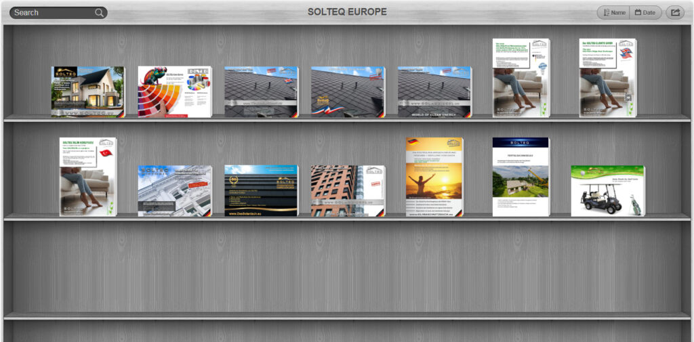This screenshot has width=694, height=342.
Task: Open the roof brochure with French flag ribbon
Action: pos(348,92)
